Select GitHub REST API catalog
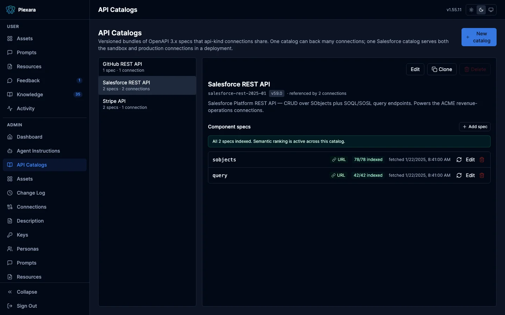This screenshot has width=505, height=315. pyautogui.click(x=147, y=67)
